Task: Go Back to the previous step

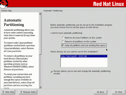Action: click(100, 92)
